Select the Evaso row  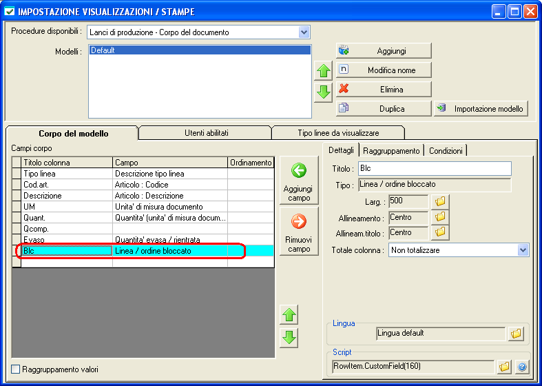click(143, 240)
